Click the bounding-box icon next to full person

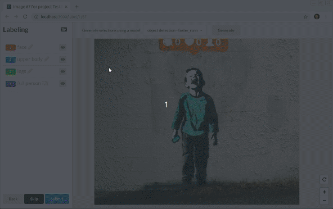coord(45,83)
